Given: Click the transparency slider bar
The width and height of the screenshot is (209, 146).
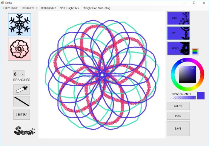Looking at the screenshot, I should coord(183,97).
